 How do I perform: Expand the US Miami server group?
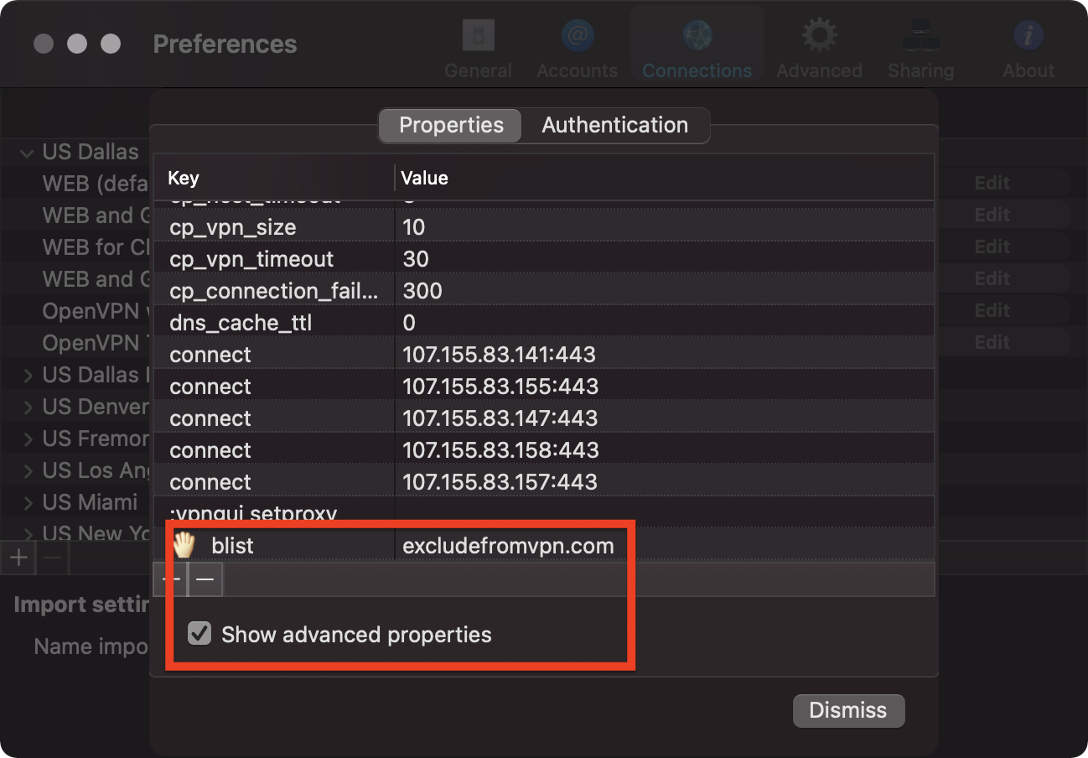tap(28, 503)
